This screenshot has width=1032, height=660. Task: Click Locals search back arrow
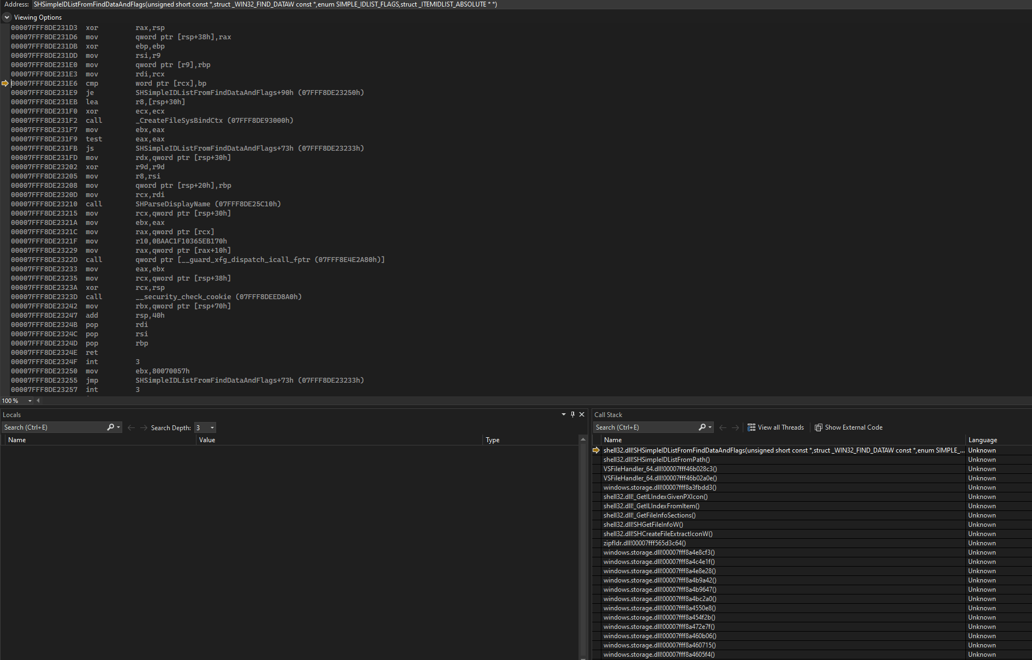coord(131,427)
